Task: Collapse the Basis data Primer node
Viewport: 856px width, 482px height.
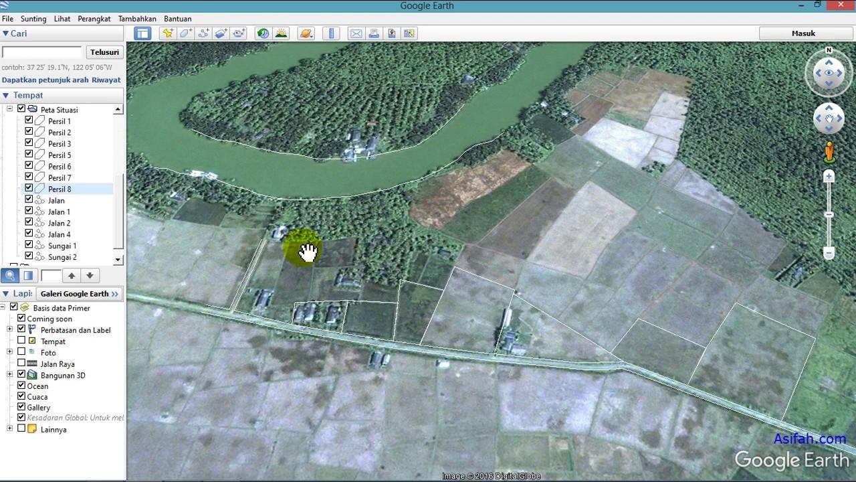Action: click(3, 307)
